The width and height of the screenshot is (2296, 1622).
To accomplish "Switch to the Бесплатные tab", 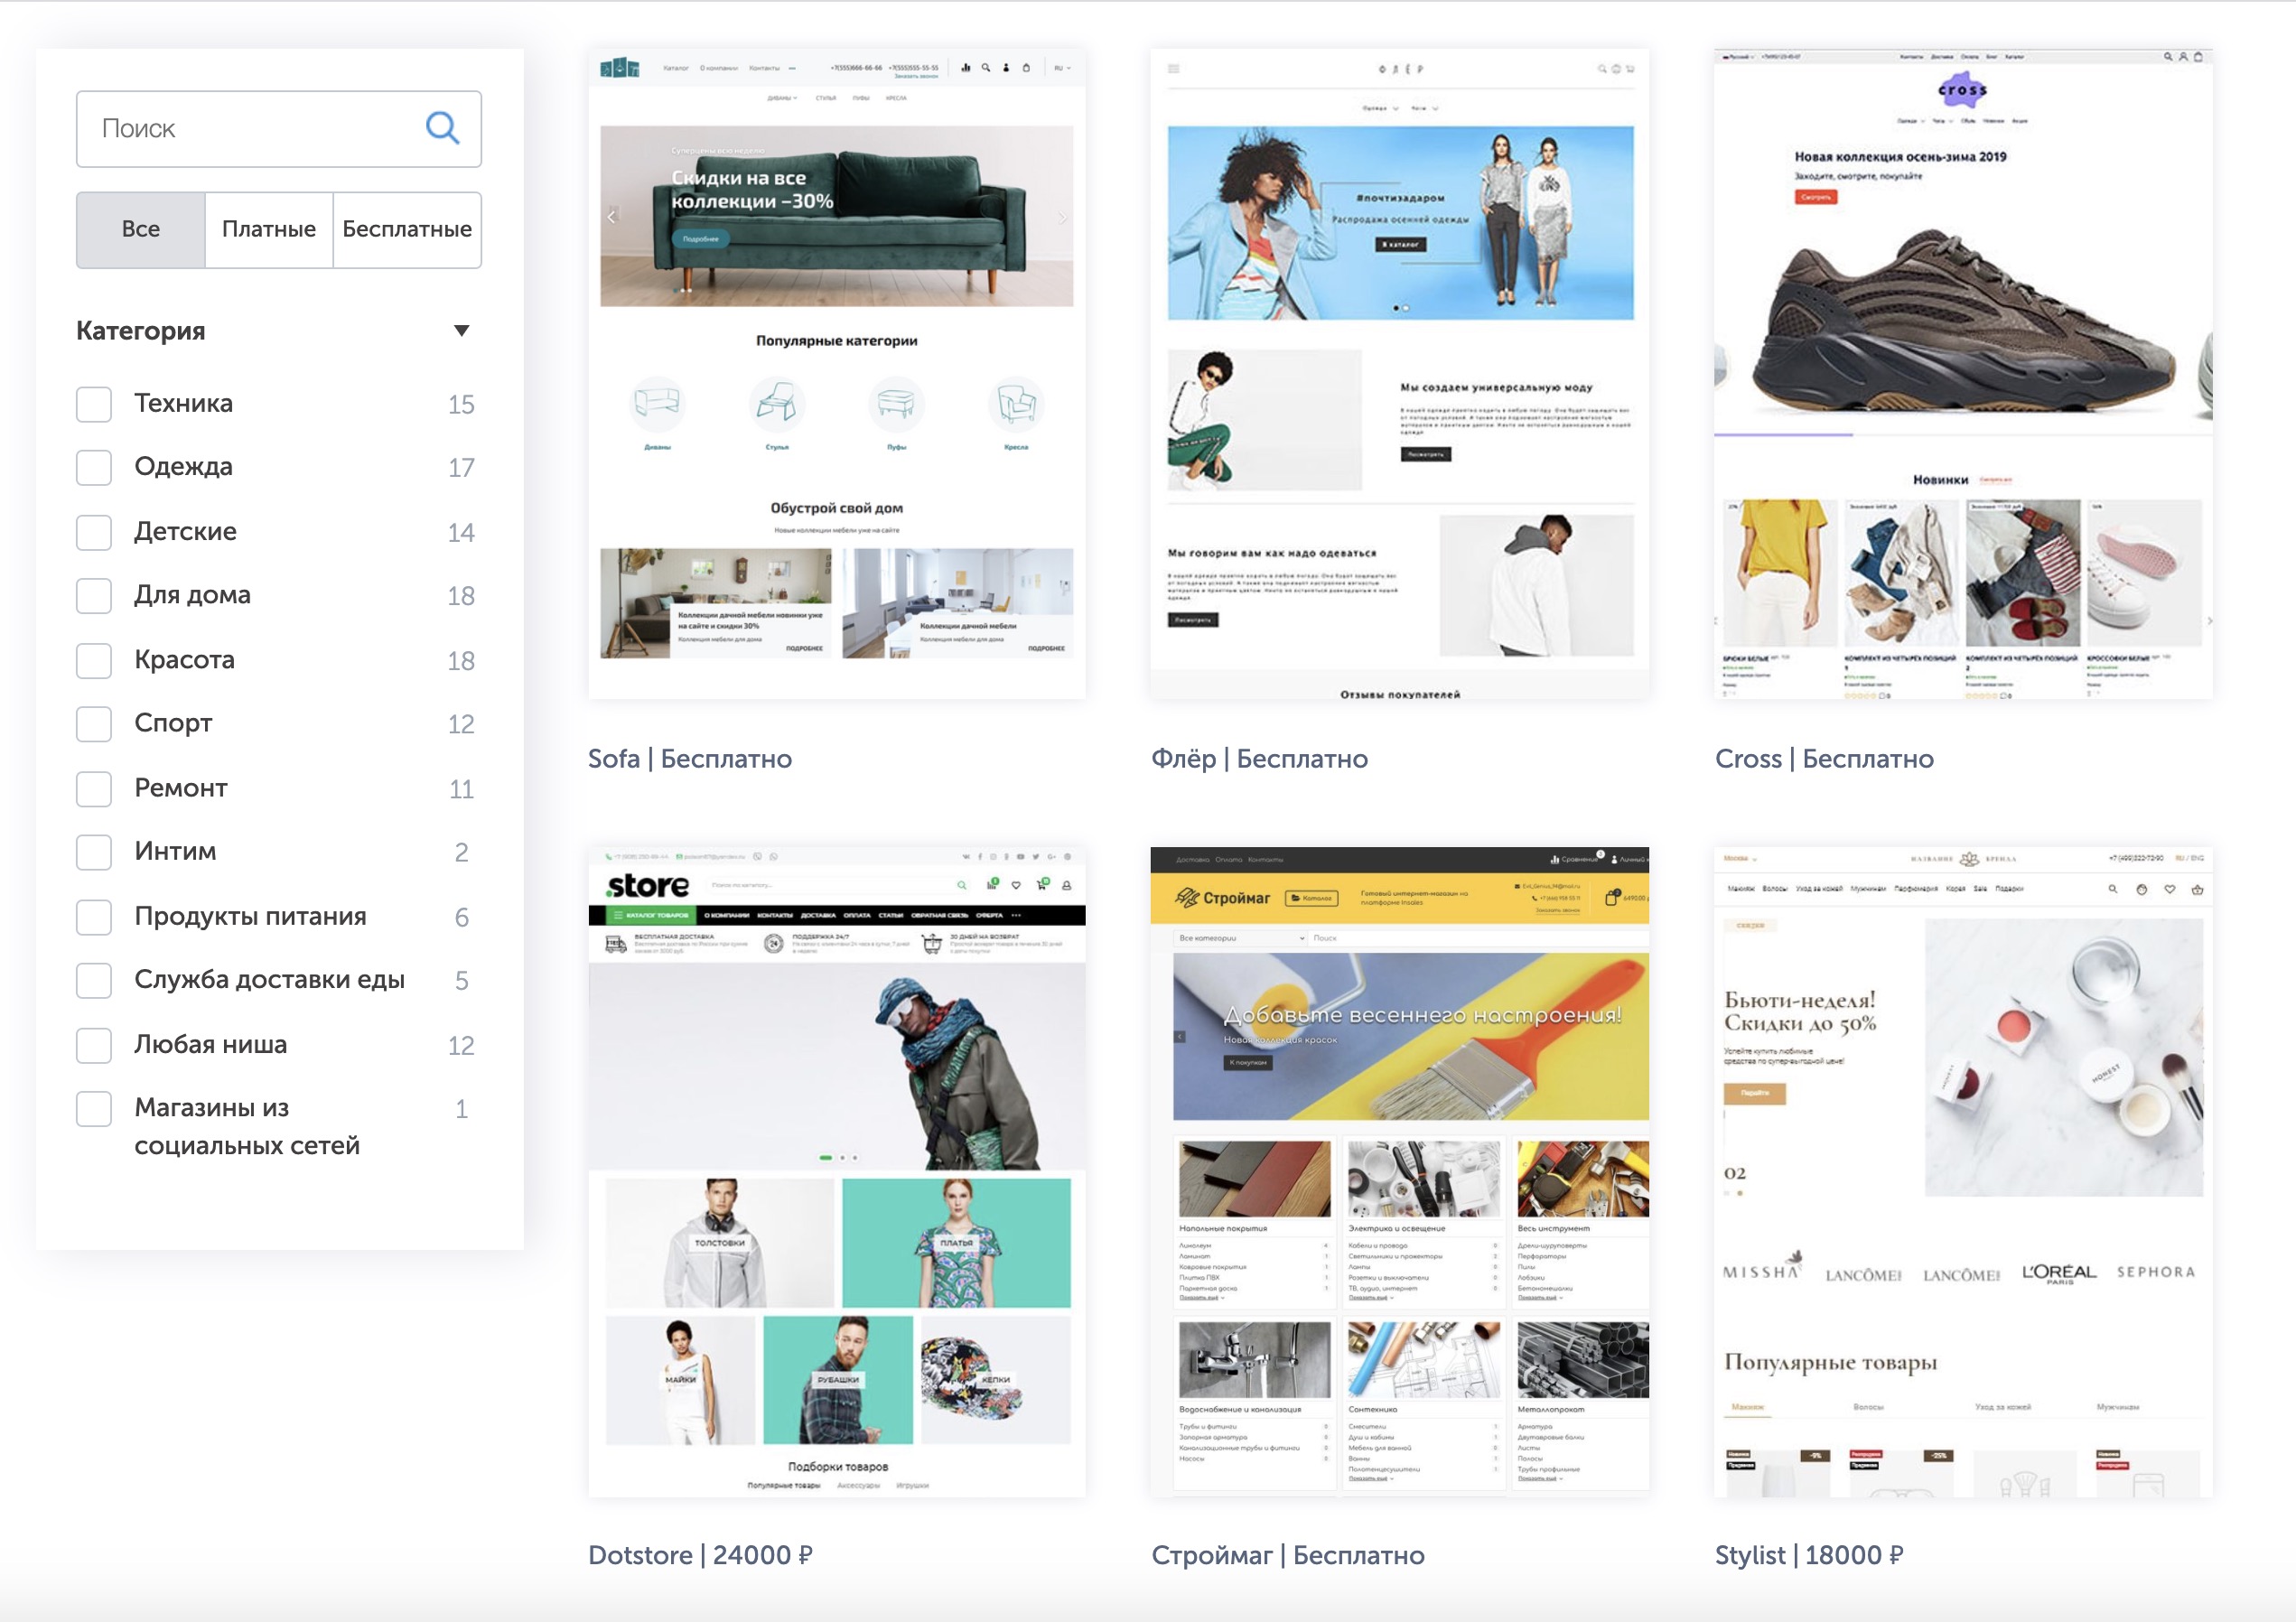I will click(407, 230).
